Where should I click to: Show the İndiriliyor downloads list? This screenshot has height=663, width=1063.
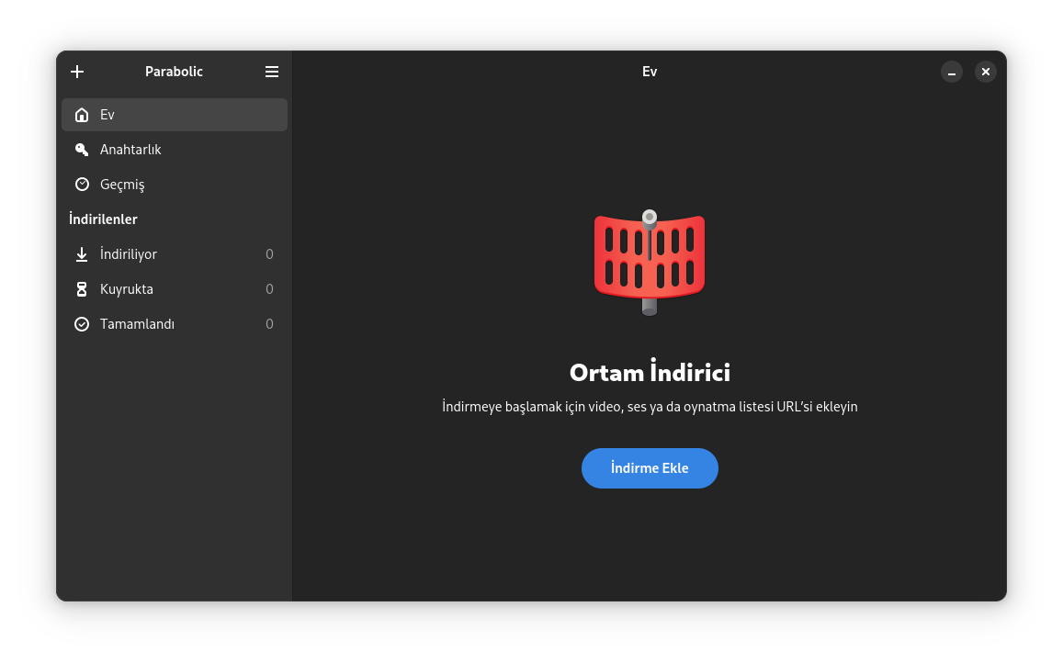175,254
